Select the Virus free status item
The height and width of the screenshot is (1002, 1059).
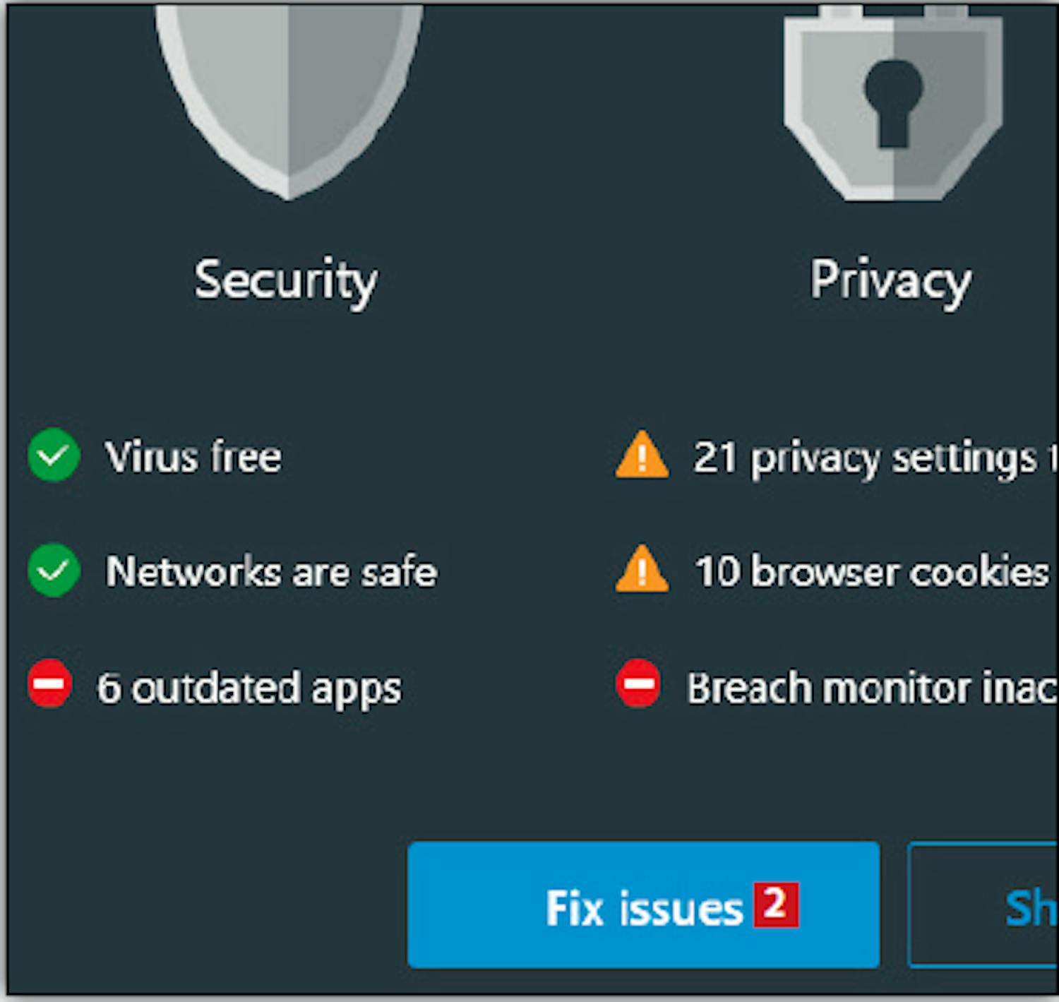(193, 457)
